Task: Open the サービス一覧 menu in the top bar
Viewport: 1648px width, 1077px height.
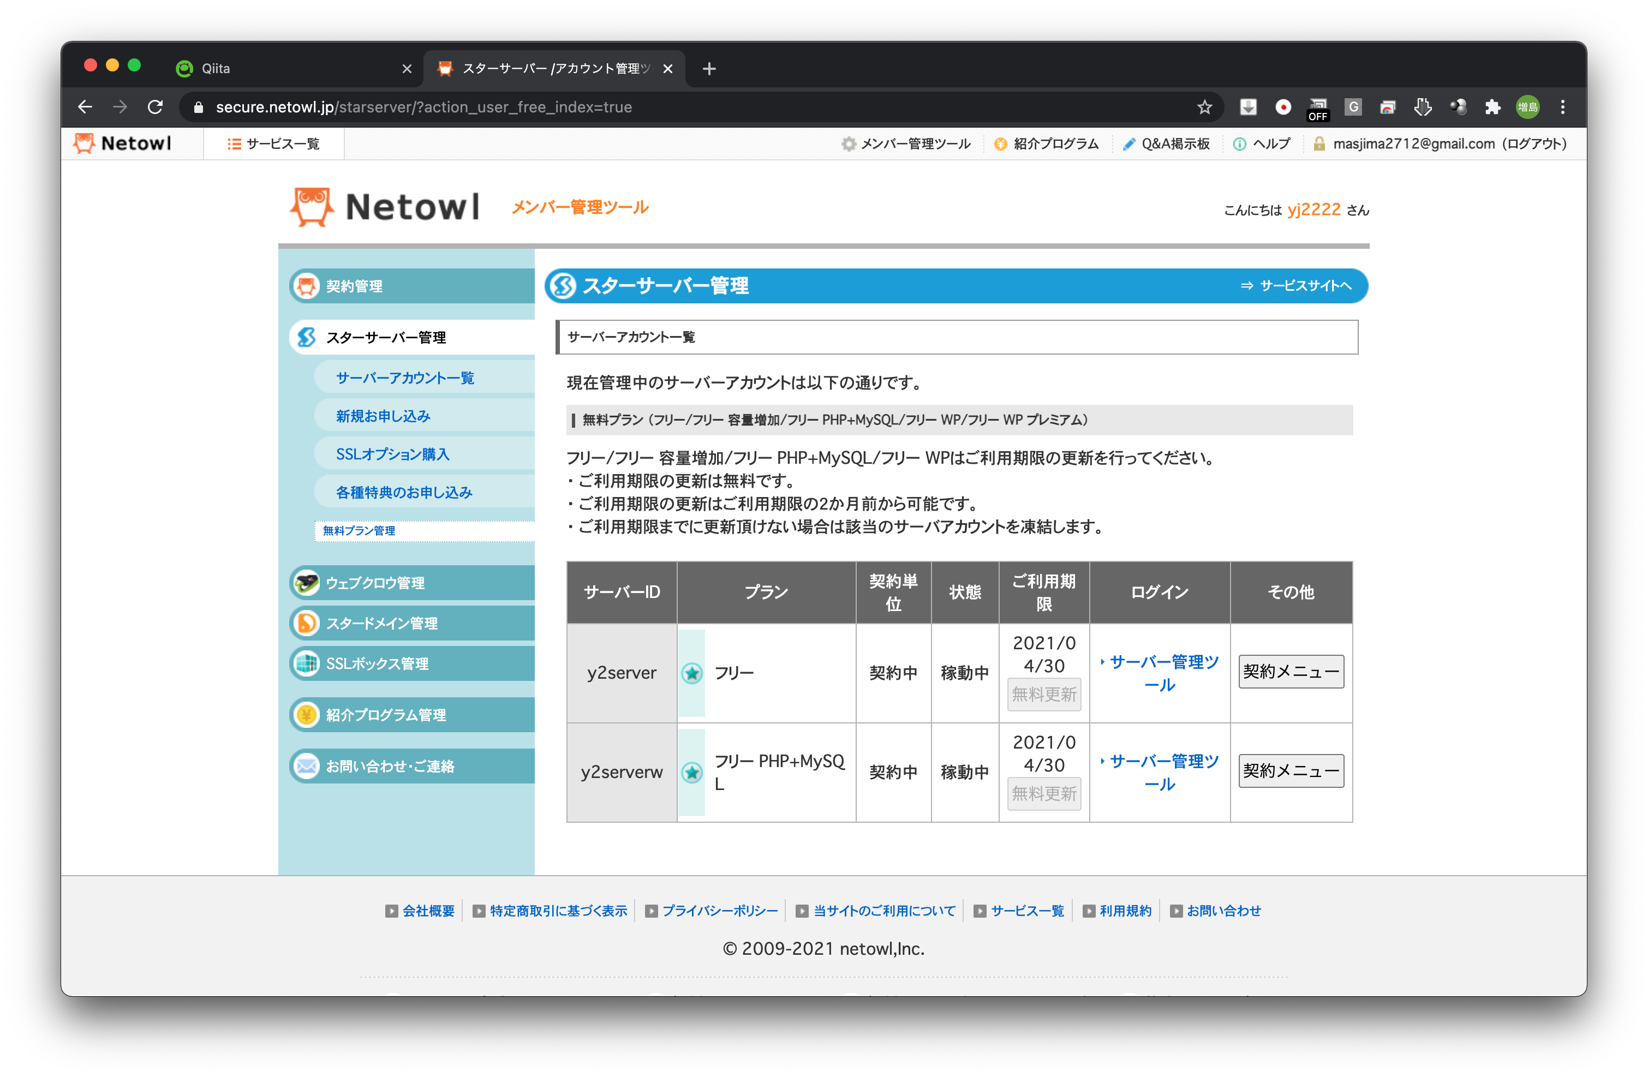Action: coord(273,143)
